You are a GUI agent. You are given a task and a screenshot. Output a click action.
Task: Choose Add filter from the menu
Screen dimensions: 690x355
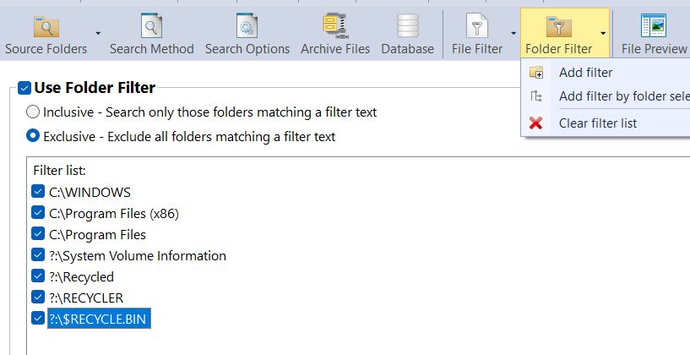point(585,73)
